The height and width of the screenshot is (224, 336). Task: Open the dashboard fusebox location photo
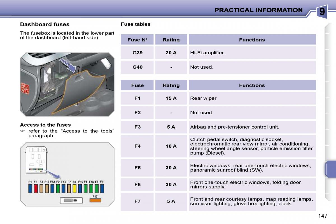click(67, 84)
